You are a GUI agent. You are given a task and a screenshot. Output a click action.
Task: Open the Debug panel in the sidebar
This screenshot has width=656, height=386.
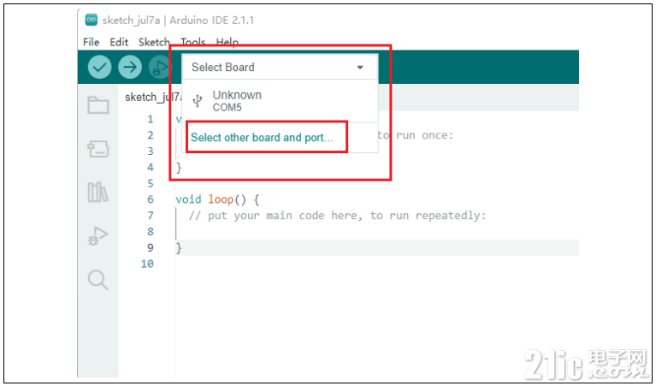(98, 235)
